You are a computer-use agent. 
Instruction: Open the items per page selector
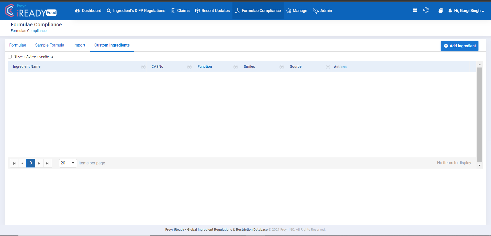68,163
